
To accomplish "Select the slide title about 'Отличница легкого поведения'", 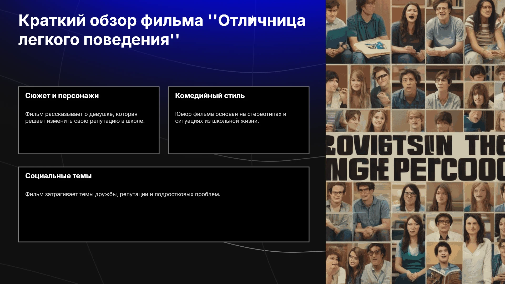I will [x=162, y=30].
